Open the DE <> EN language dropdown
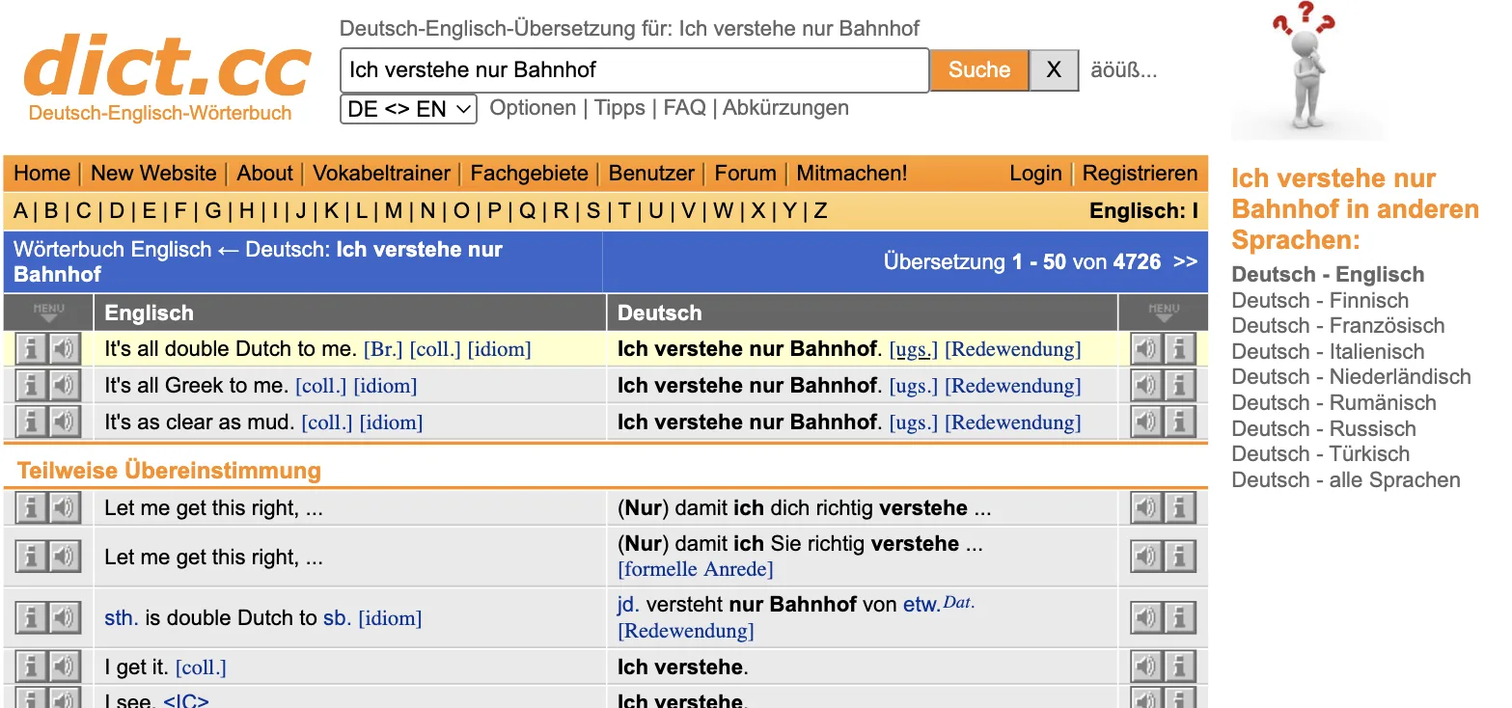Viewport: 1512px width, 708px height. pos(408,109)
